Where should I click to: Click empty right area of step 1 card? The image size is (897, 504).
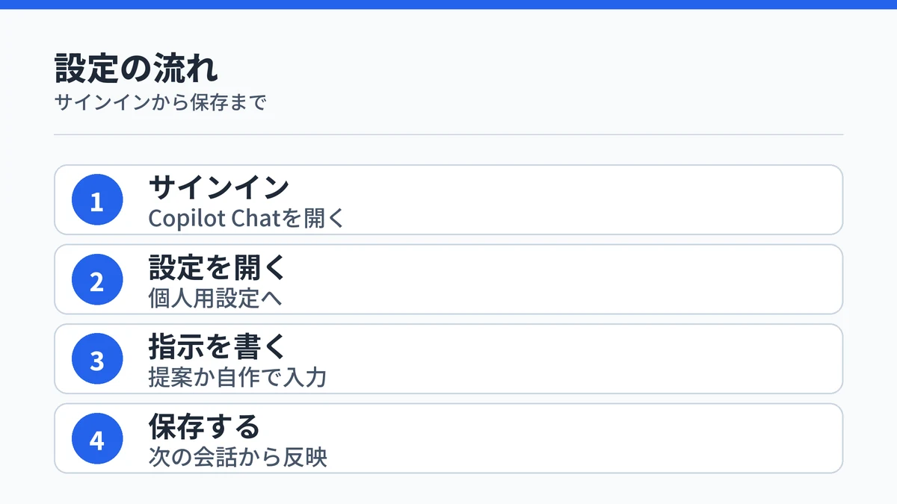click(x=598, y=200)
